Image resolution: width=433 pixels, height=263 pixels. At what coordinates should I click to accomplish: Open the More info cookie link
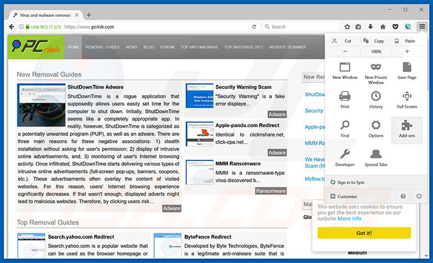click(349, 219)
